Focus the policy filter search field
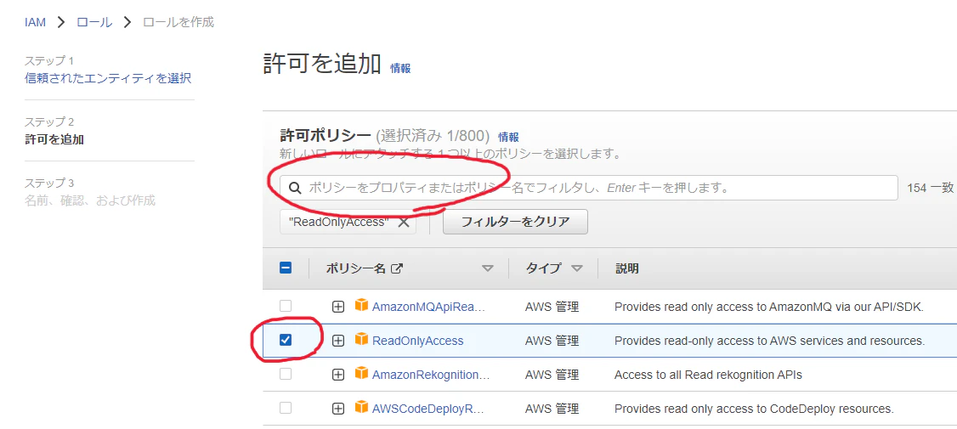The image size is (957, 429). (589, 188)
